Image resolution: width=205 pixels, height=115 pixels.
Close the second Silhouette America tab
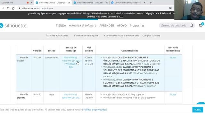click(107, 3)
